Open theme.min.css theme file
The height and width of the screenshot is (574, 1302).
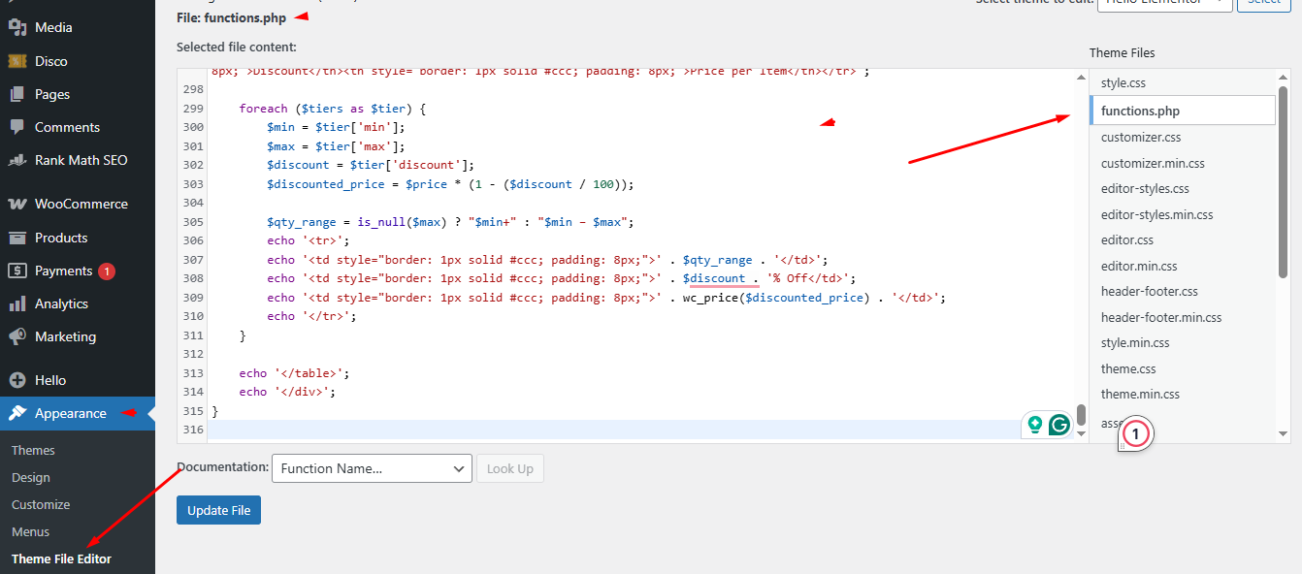click(1140, 394)
